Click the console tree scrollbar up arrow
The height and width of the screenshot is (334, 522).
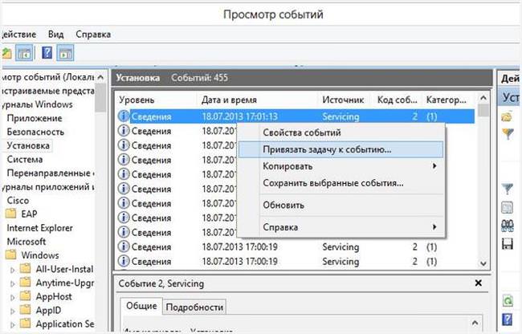click(100, 78)
